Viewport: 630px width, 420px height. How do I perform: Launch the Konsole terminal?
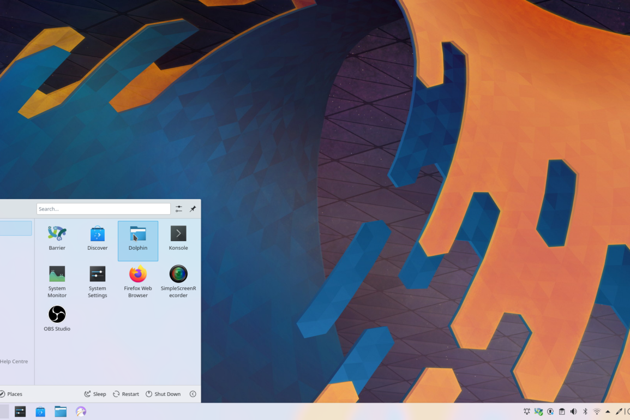point(178,238)
